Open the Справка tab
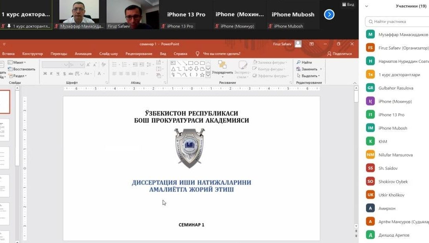The width and height of the screenshot is (429, 243). tap(180, 53)
